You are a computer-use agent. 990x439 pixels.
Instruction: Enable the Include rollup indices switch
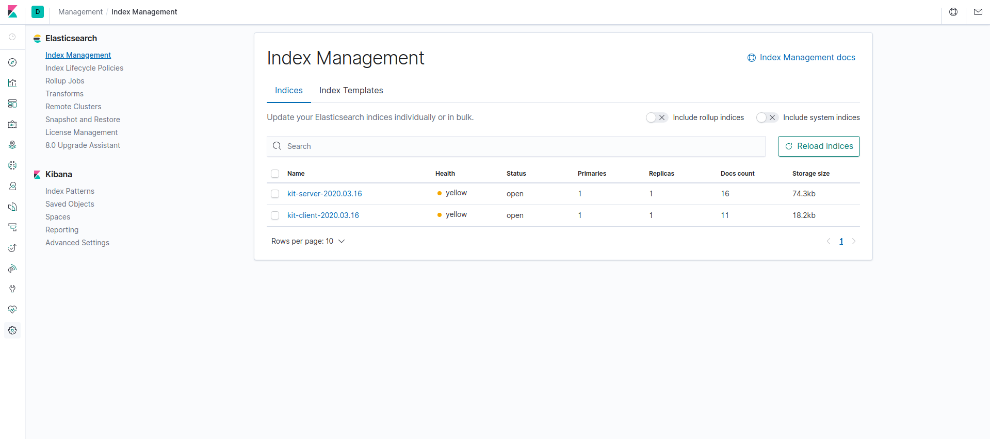point(656,117)
